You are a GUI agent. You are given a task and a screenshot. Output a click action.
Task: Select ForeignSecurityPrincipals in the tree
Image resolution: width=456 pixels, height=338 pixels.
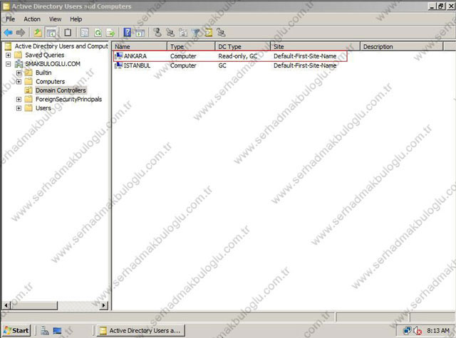(x=68, y=100)
